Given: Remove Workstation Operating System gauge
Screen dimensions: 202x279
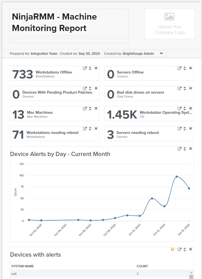Looking at the screenshot, I should coord(191,108).
